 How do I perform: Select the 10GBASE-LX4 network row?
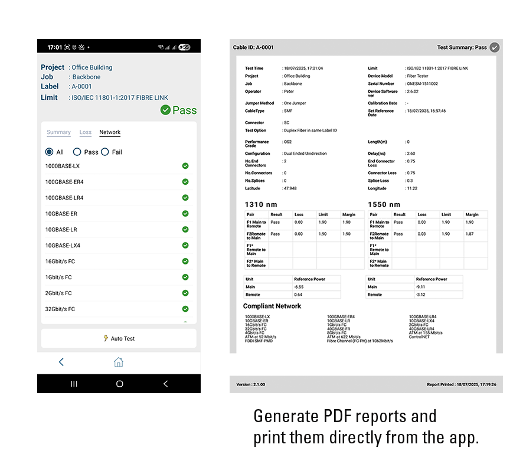(x=119, y=245)
